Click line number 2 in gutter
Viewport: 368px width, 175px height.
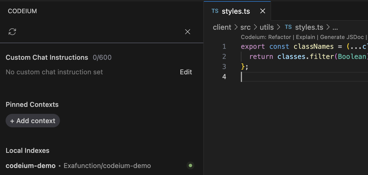[x=224, y=56]
